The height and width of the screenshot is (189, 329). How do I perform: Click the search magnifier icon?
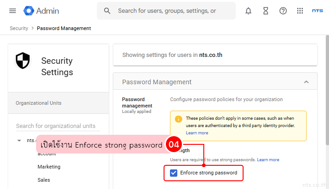pyautogui.click(x=107, y=10)
